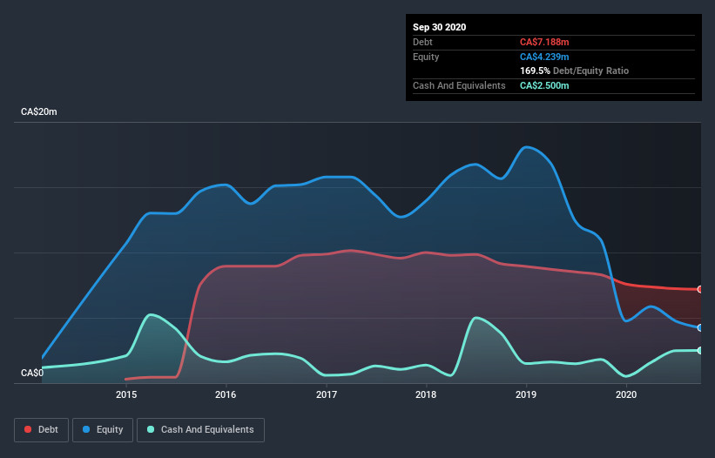
Task: Click the CA$0 y-axis label
Action: click(32, 373)
